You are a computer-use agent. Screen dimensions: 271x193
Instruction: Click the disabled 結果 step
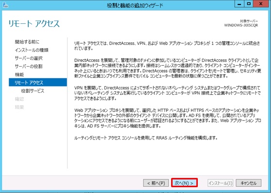pyautogui.click(x=19, y=107)
